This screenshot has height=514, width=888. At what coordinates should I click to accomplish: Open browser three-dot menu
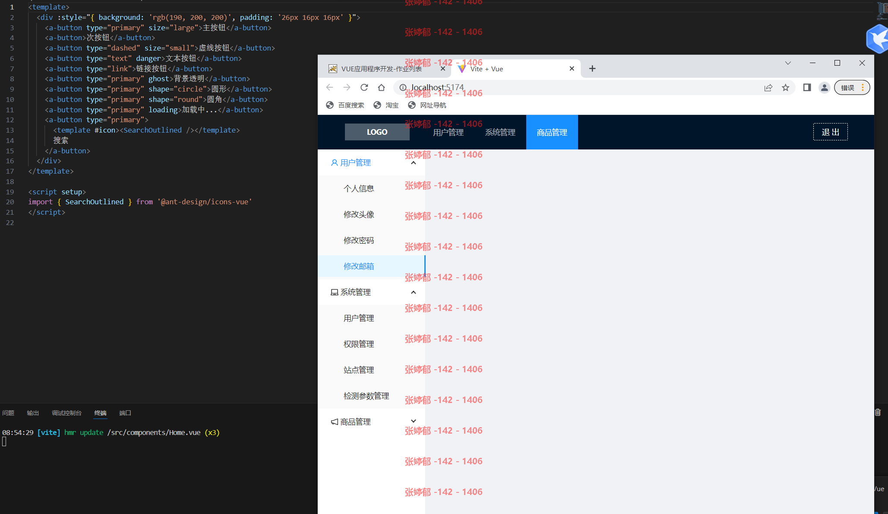(863, 88)
